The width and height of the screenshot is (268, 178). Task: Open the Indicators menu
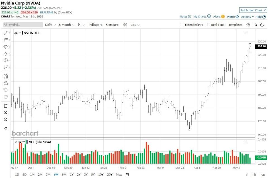(x=95, y=25)
